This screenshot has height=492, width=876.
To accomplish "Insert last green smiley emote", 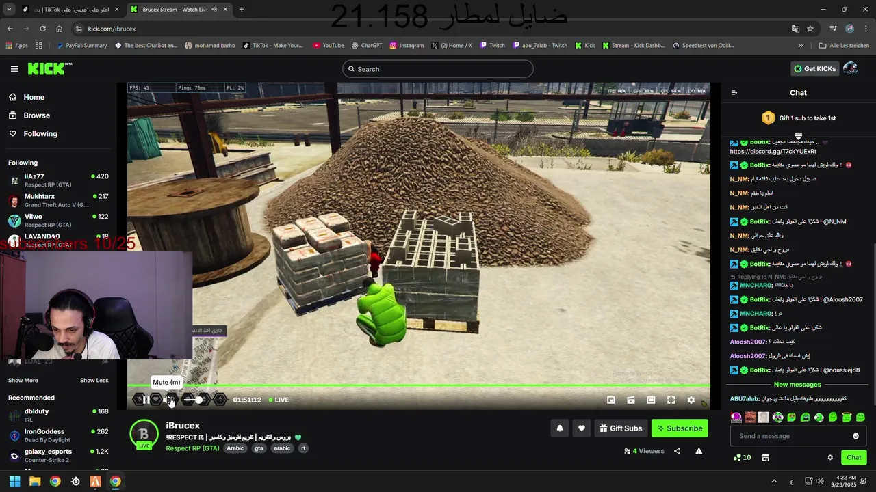I will 860,417.
